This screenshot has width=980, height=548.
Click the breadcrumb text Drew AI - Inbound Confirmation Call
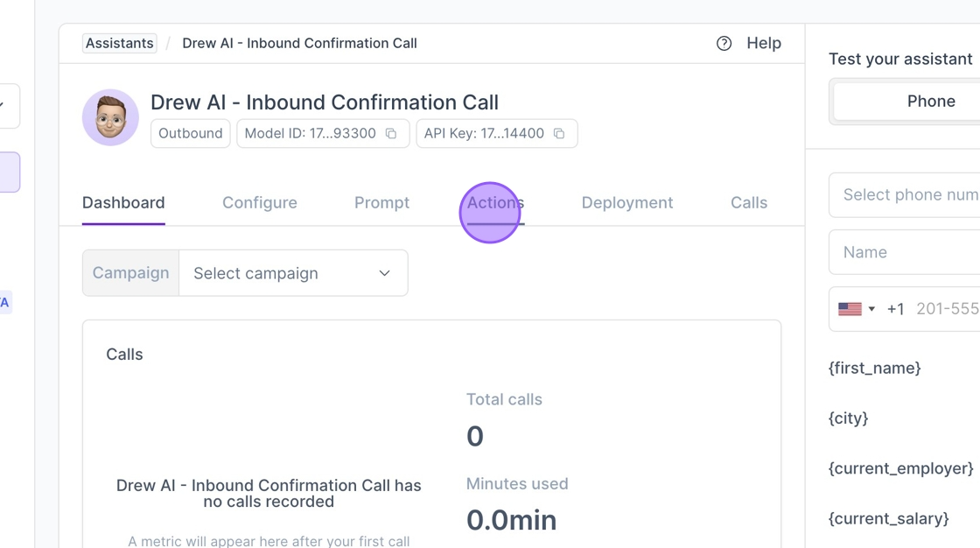[299, 43]
